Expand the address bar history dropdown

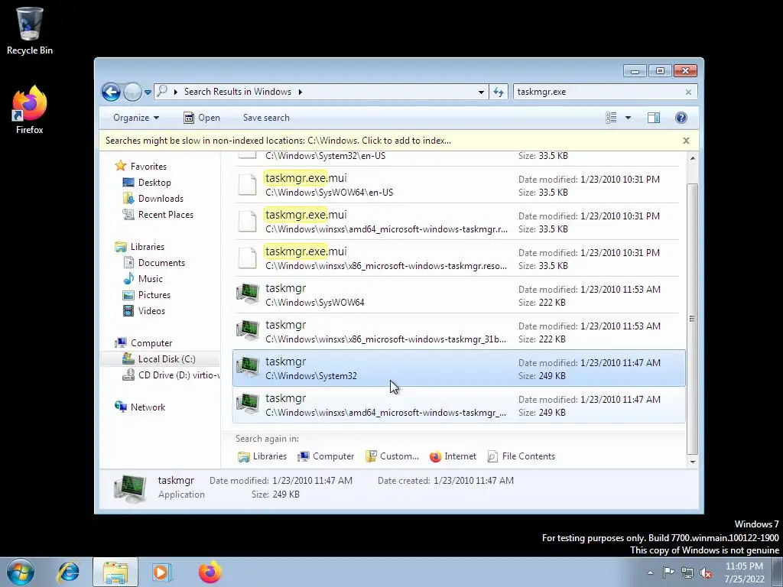click(481, 92)
